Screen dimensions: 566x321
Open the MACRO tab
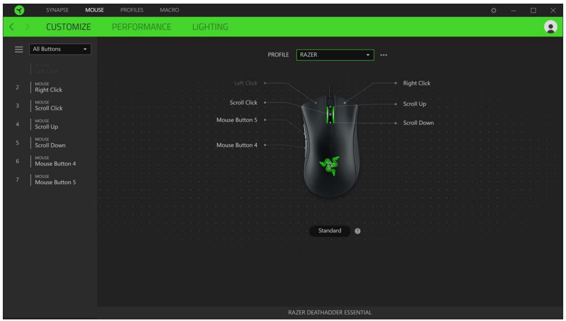pyautogui.click(x=169, y=9)
